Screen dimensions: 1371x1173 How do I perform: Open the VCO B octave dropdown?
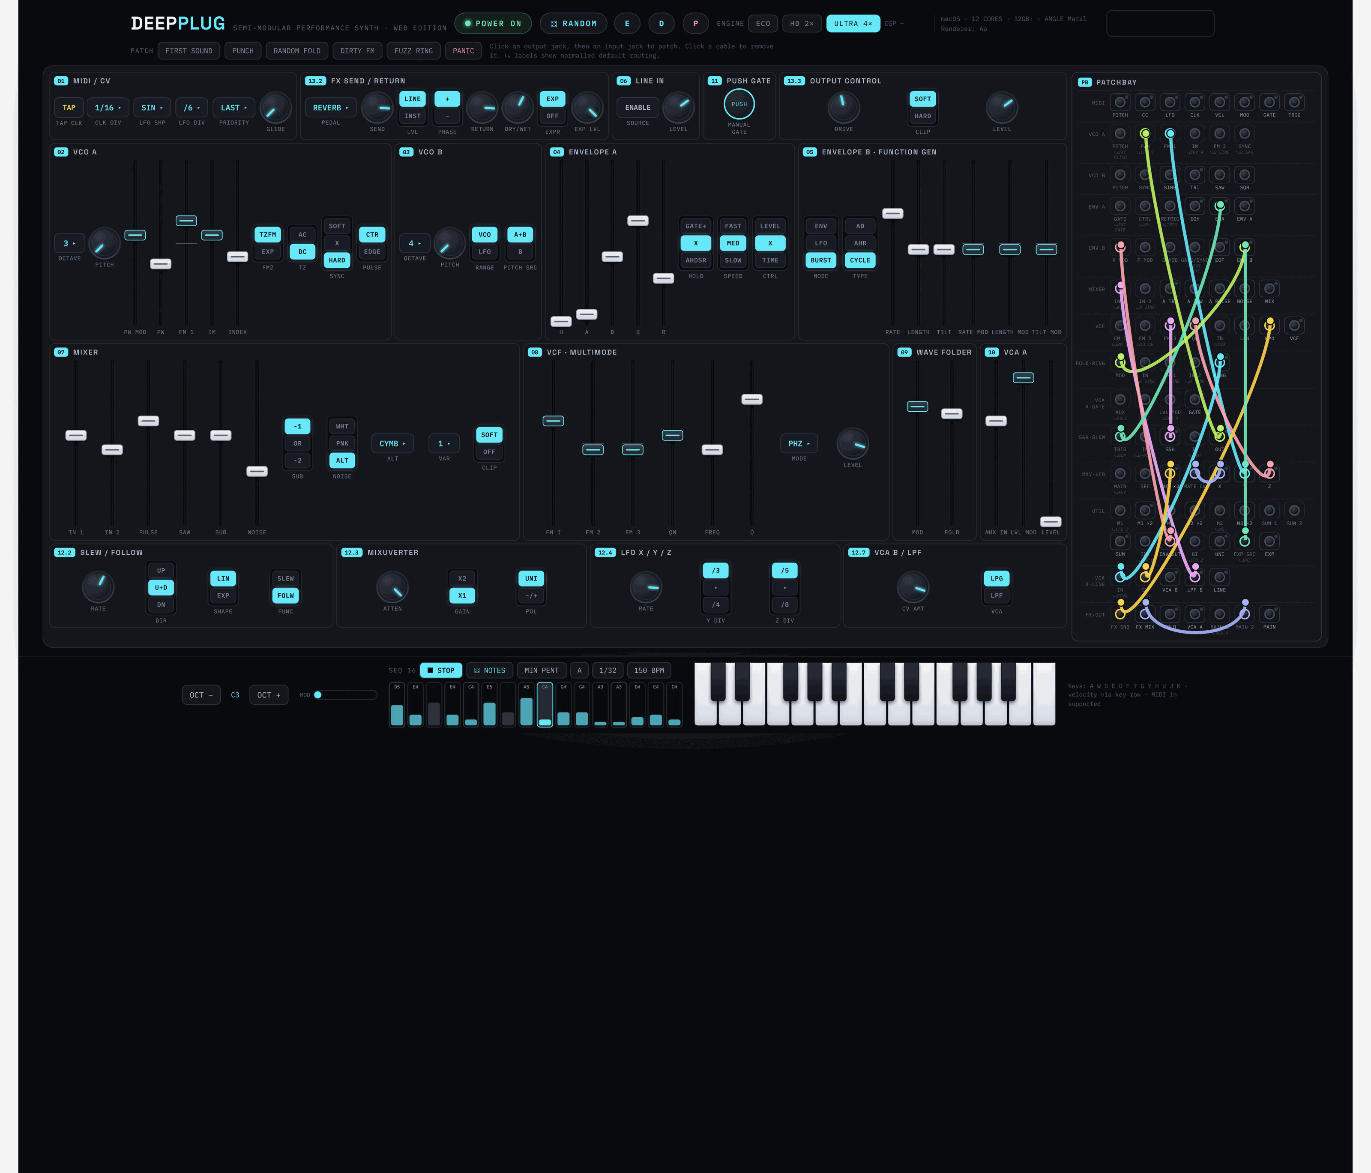[x=415, y=243]
